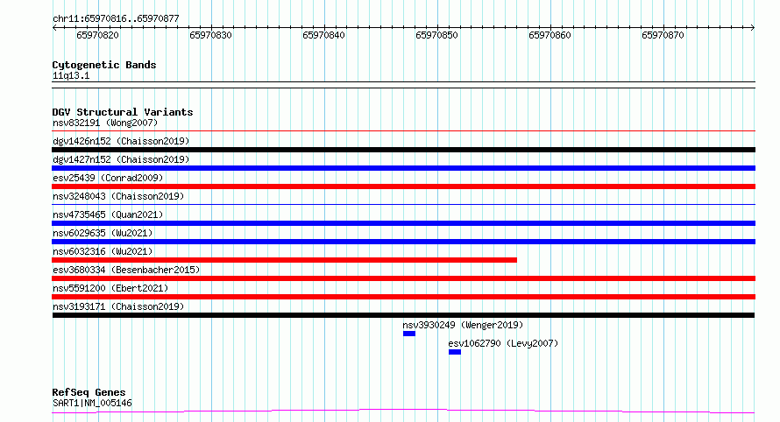This screenshot has width=780, height=422.
Task: Select the esv3680334 (Besenbacher2015) red bar
Action: (403, 278)
